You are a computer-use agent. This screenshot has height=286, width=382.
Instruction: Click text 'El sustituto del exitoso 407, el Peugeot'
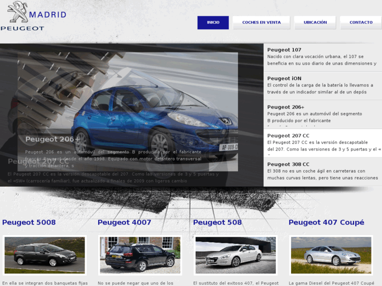tap(236, 283)
